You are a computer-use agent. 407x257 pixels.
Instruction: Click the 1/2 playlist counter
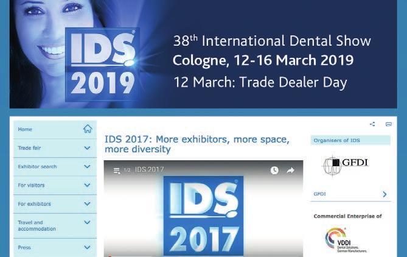click(x=127, y=170)
